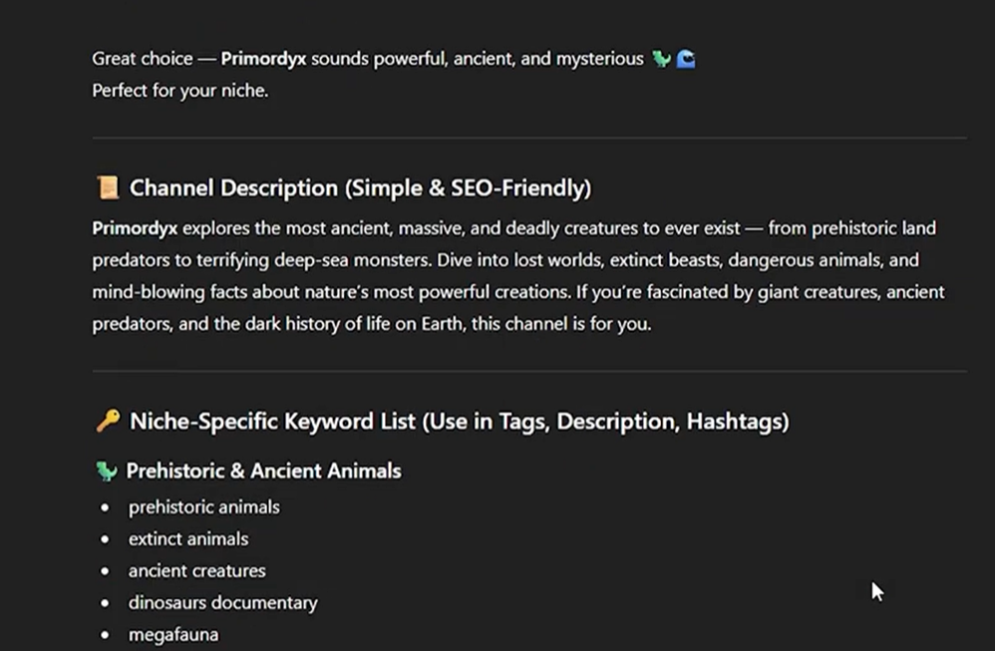995x651 pixels.
Task: Click the key emoji before Niche-Specific Keyword List
Action: click(107, 422)
